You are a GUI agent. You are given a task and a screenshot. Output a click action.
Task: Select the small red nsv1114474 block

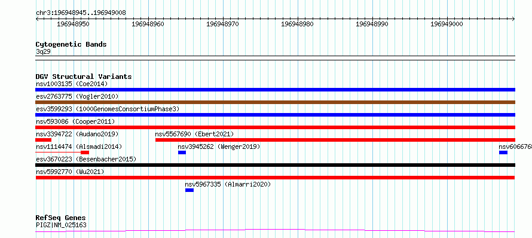(x=85, y=152)
